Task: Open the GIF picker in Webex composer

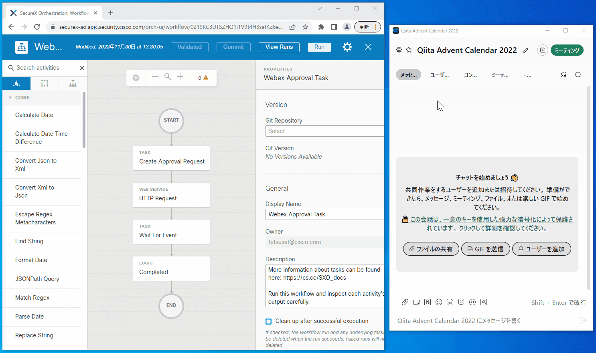Action: [450, 302]
